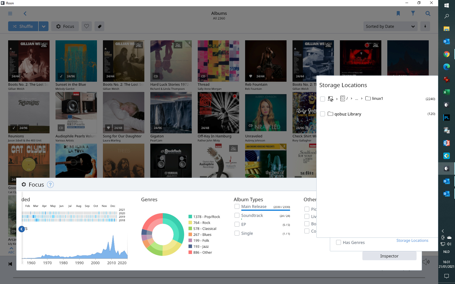Click the genres donut chart
The width and height of the screenshot is (455, 284).
tap(163, 235)
